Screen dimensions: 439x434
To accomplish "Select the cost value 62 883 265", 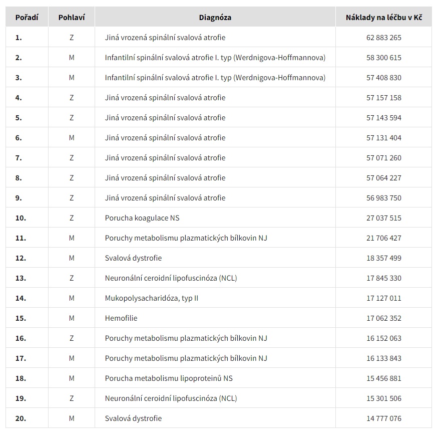I will tap(383, 38).
